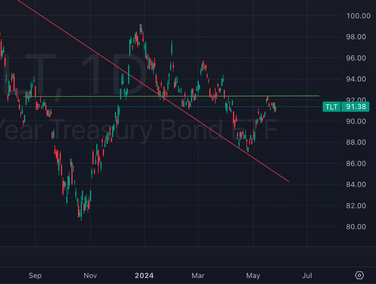
Task: Click the Jul label on time axis
Action: click(x=307, y=276)
